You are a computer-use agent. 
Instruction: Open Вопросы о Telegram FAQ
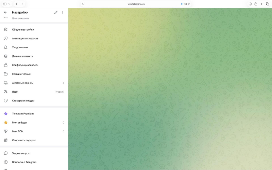(x=24, y=162)
